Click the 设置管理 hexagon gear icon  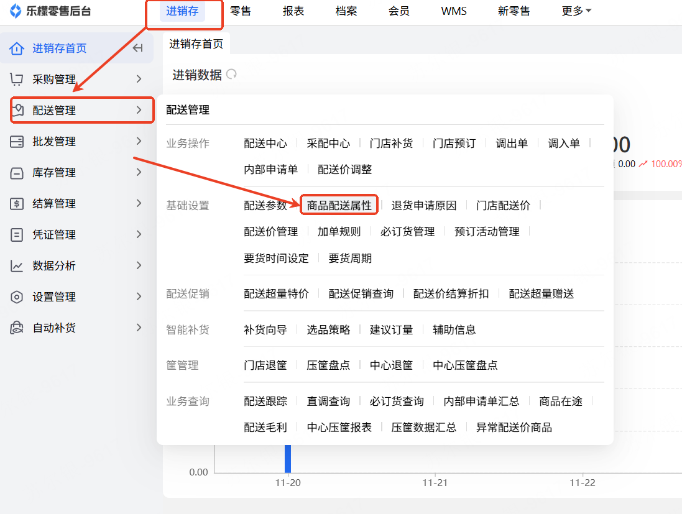pyautogui.click(x=17, y=297)
